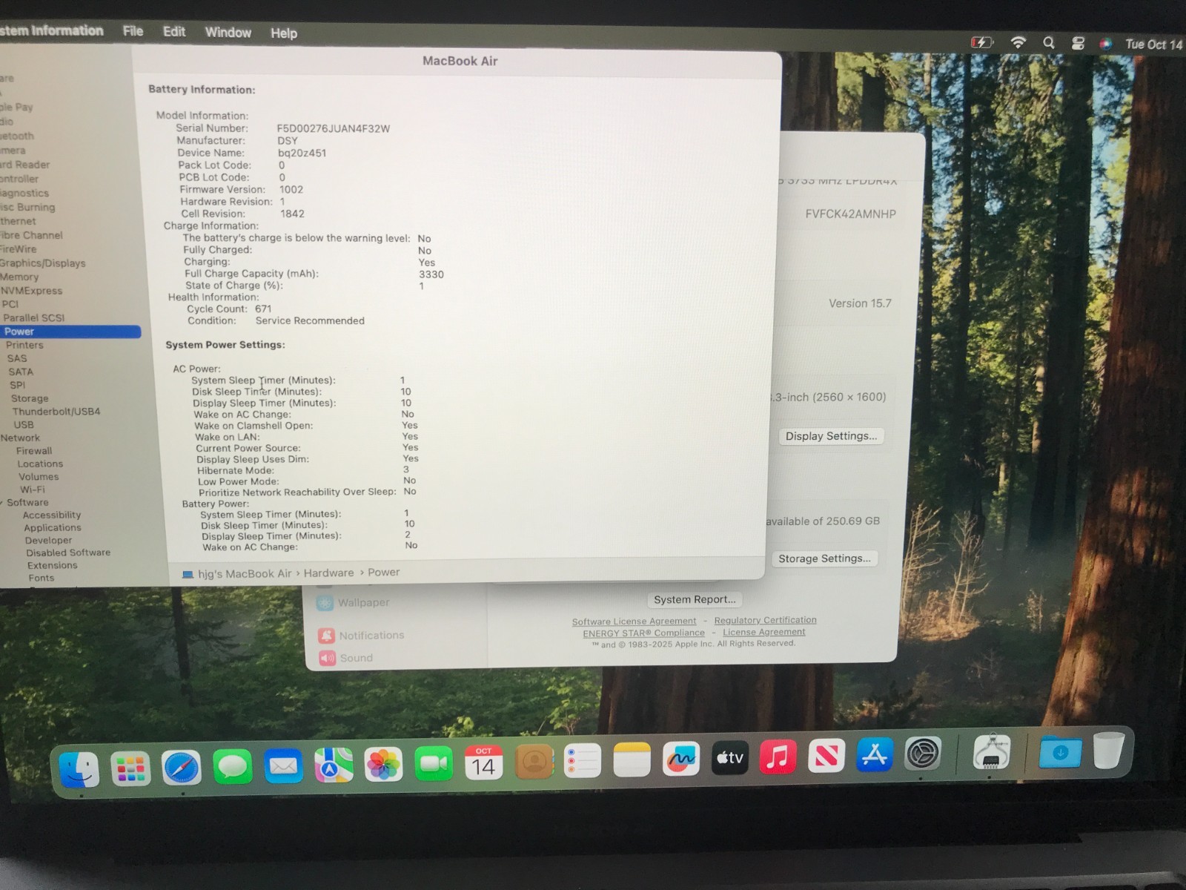Click the battery charging status icon
This screenshot has height=890, width=1186.
pos(981,42)
